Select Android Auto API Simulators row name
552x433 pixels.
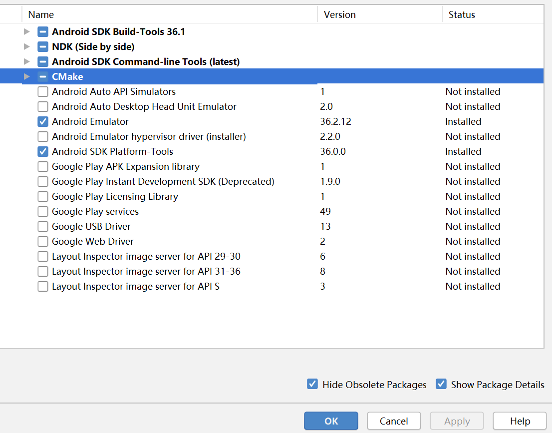[x=114, y=91]
